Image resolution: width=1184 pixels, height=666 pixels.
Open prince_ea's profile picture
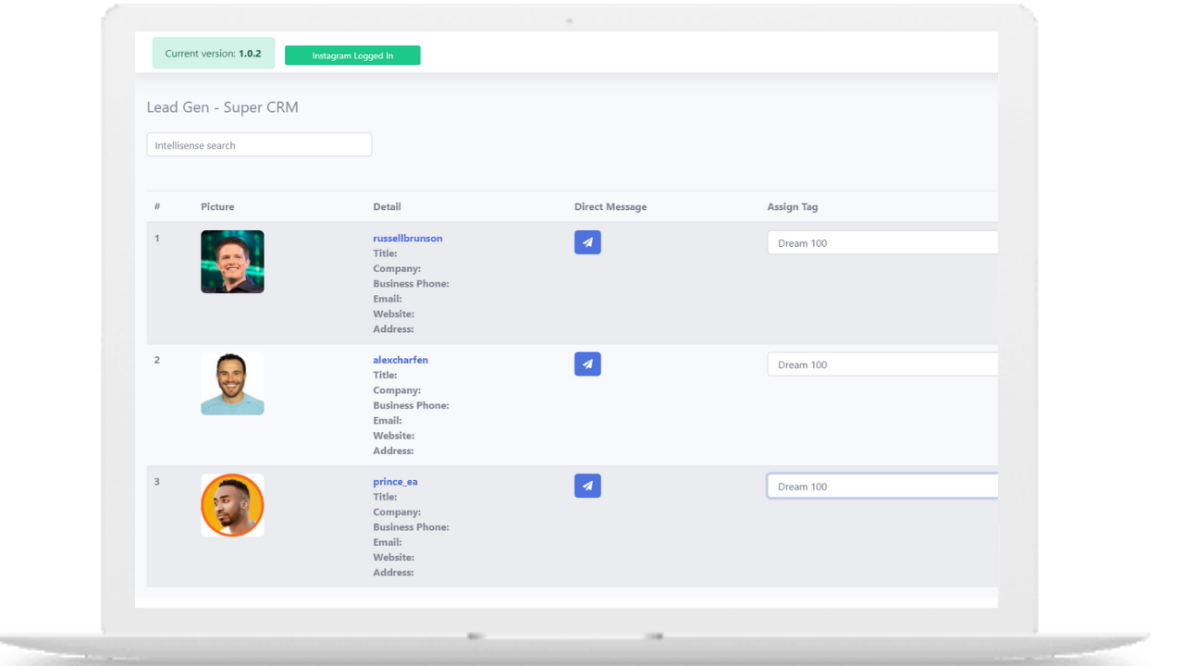(232, 505)
